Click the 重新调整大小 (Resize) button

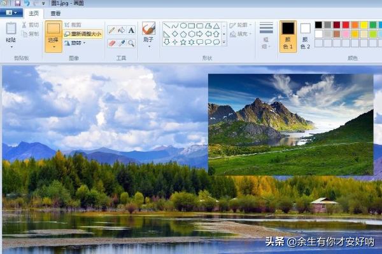[83, 34]
